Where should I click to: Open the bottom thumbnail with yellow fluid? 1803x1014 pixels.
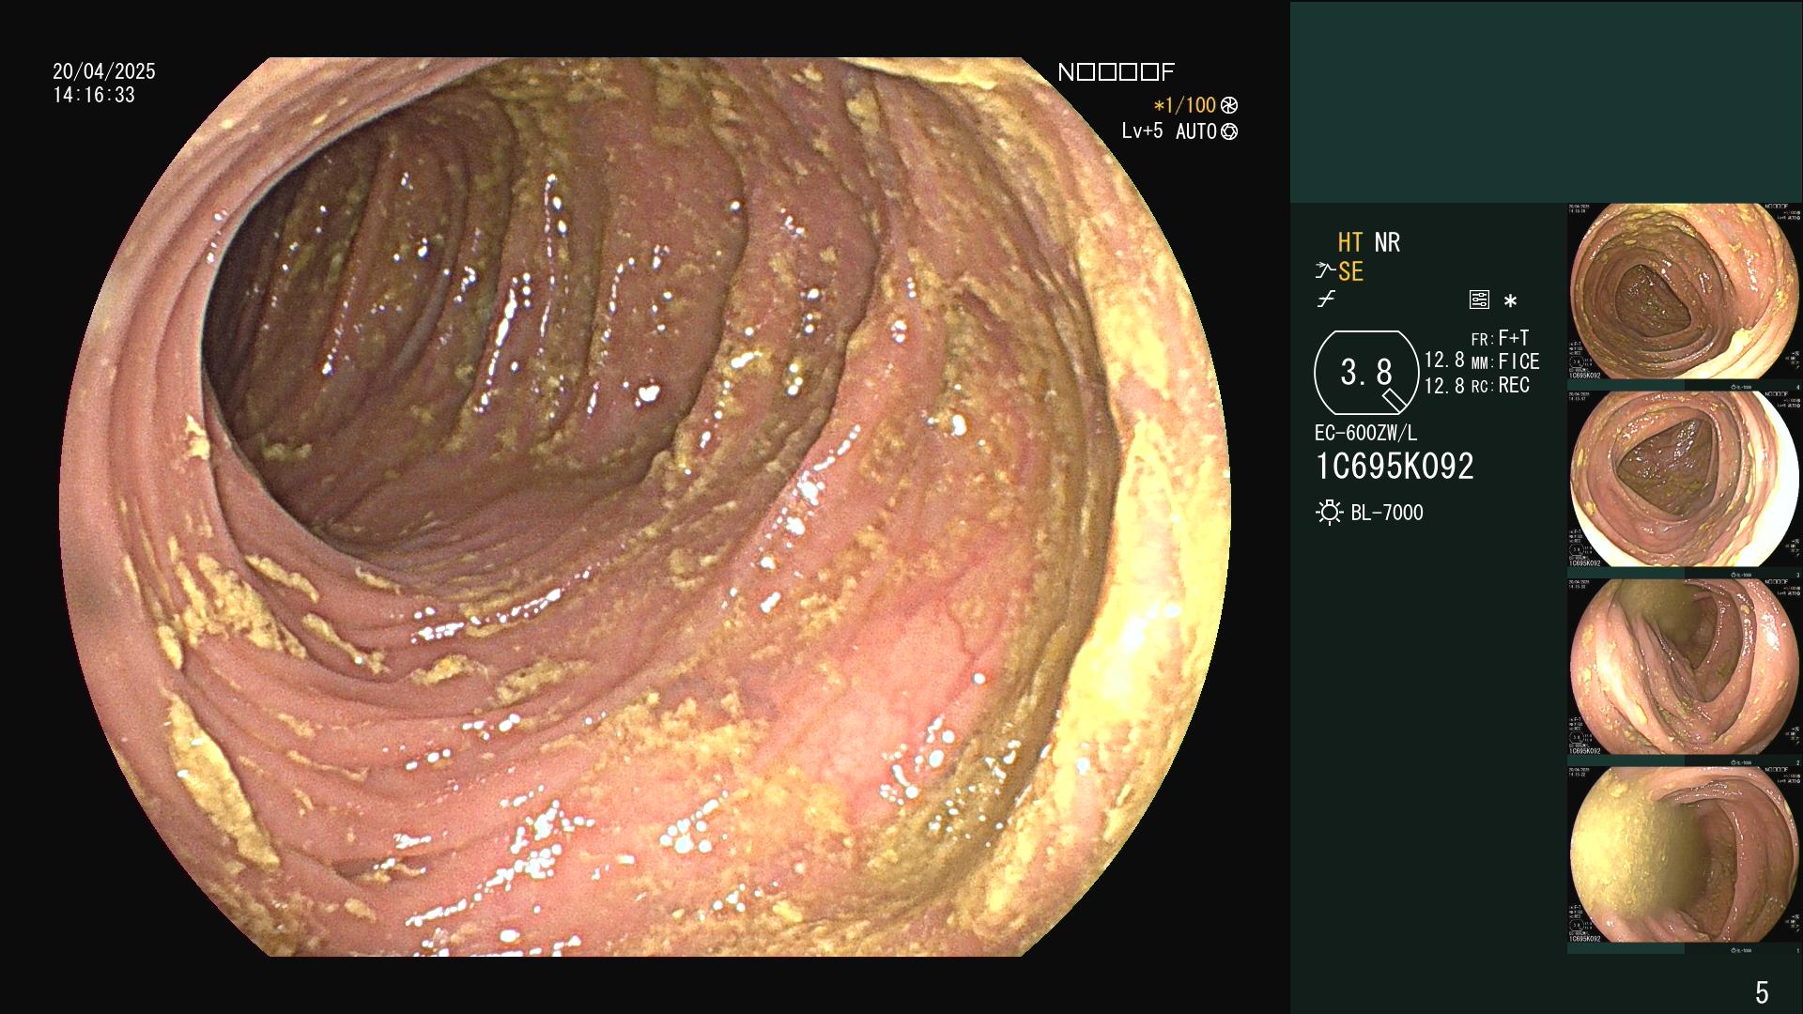[1685, 855]
